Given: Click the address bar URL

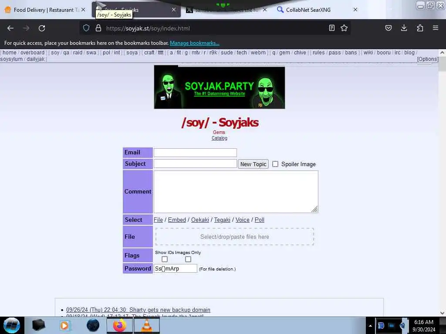Looking at the screenshot, I should click(148, 28).
